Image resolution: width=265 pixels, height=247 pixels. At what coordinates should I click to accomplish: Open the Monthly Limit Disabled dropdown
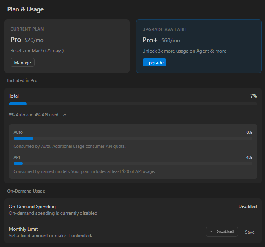pos(221,232)
